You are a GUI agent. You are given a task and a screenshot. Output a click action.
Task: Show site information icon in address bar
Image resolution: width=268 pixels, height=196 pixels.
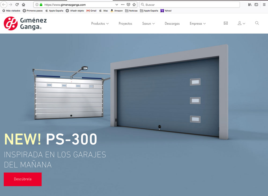[x=37, y=5]
